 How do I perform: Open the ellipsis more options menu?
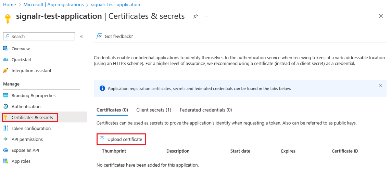(206, 16)
